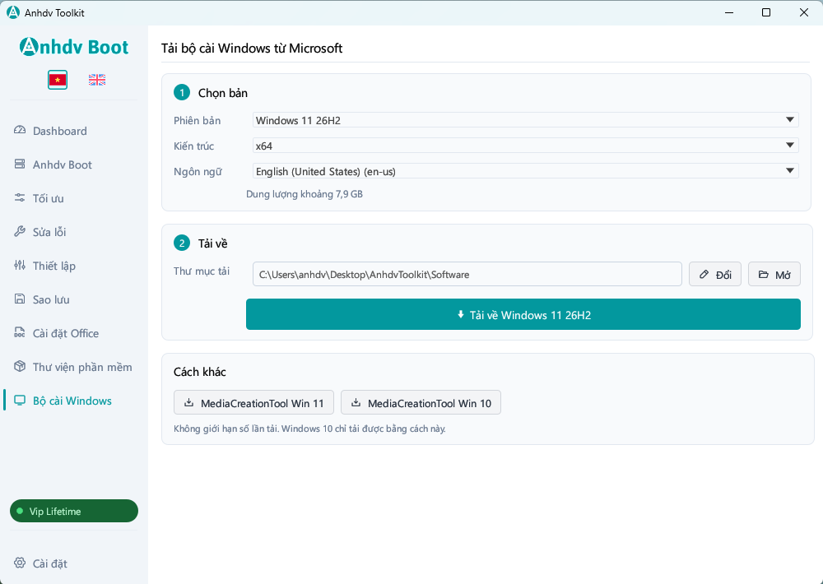Switch language with the UK flag
This screenshot has height=584, width=823.
97,80
